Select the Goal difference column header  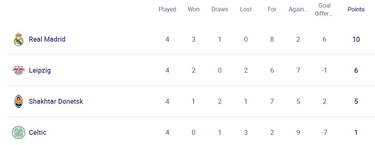click(x=324, y=9)
